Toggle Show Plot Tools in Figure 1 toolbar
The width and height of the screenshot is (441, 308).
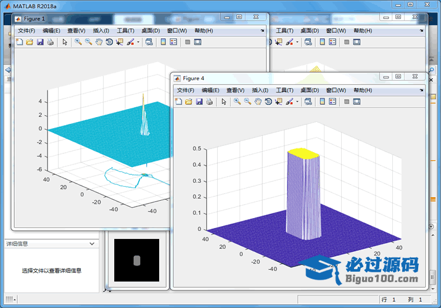(197, 42)
